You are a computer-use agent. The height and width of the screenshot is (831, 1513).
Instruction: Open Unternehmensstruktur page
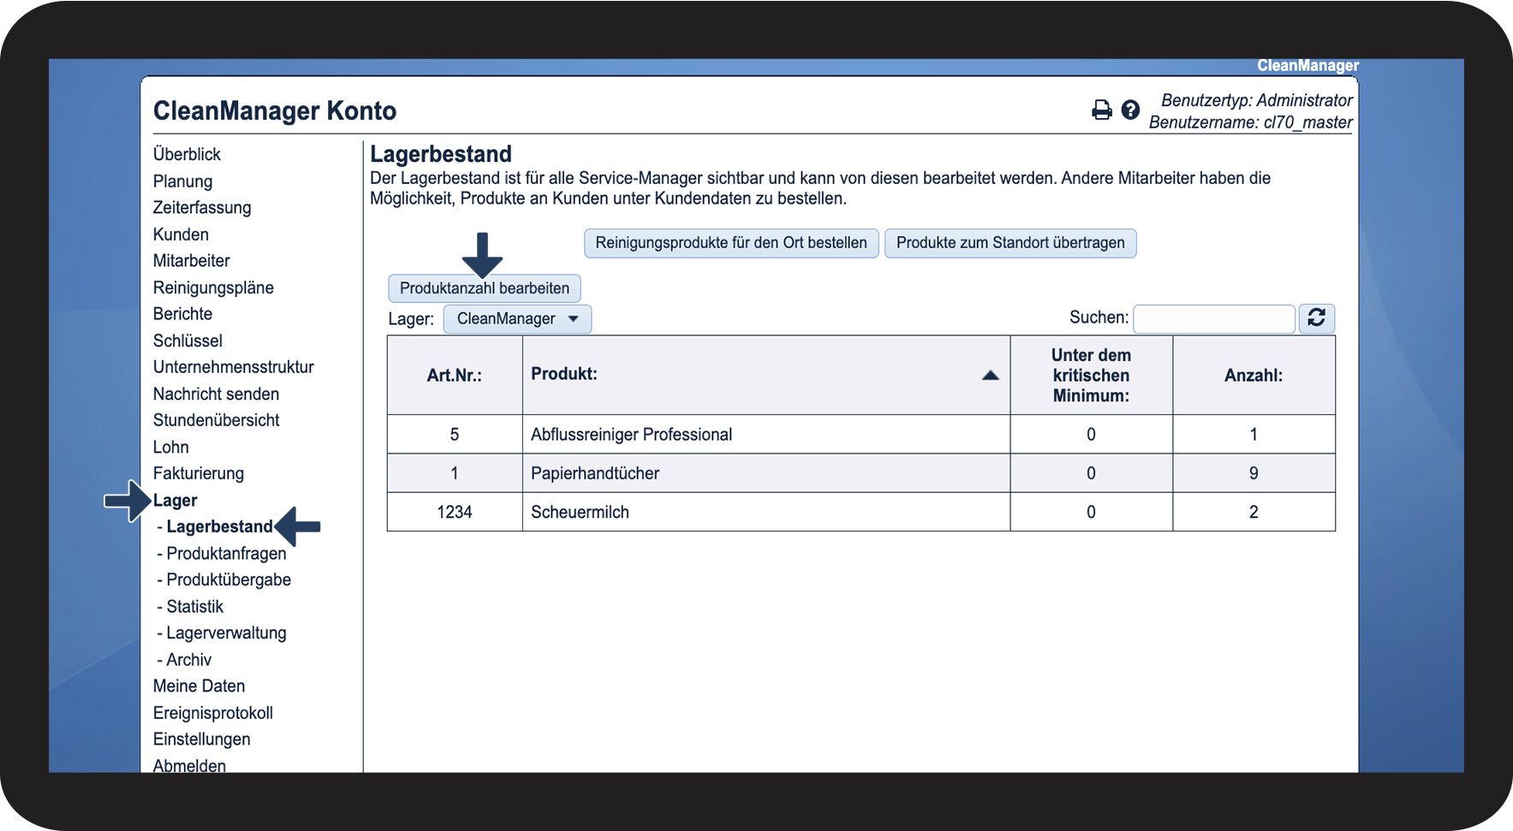(234, 367)
